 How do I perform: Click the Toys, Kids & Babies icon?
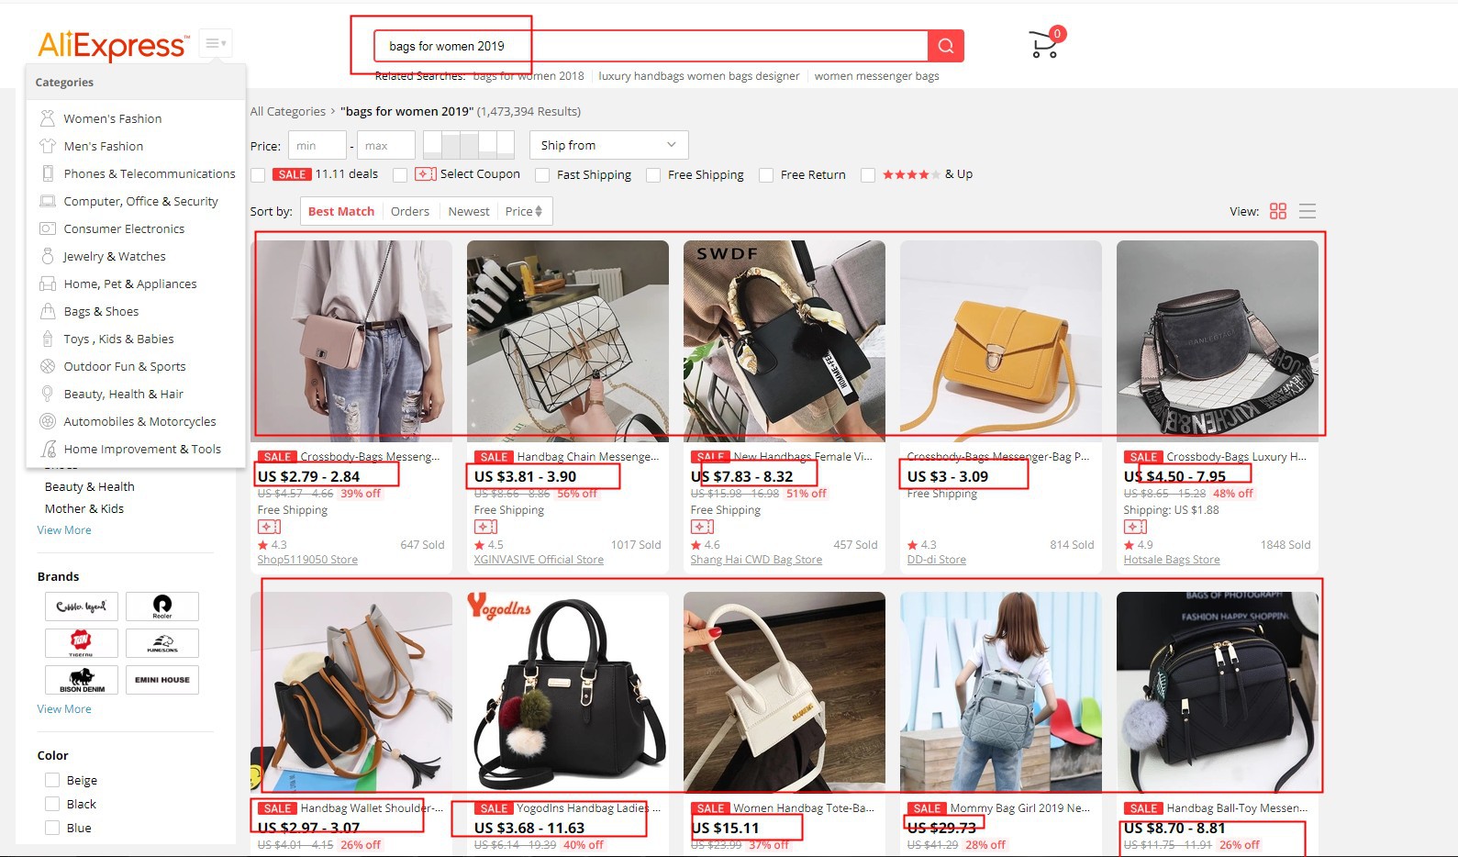(x=48, y=339)
